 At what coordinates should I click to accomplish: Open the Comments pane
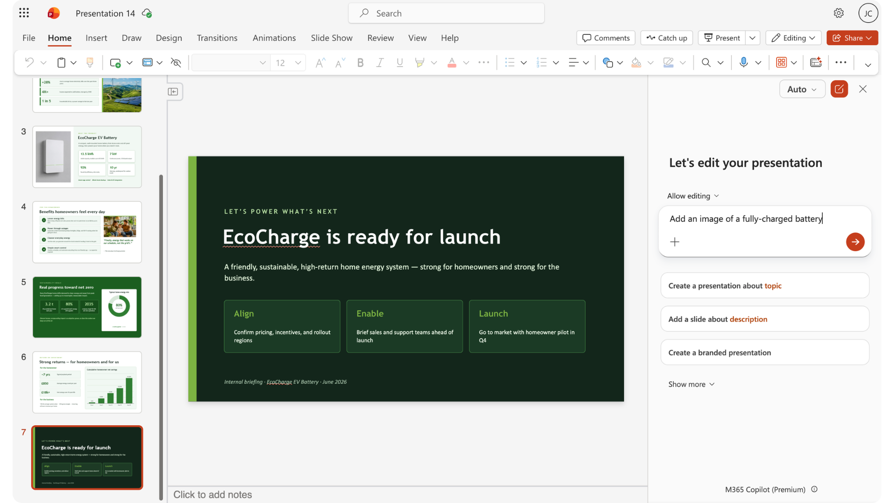coord(606,38)
